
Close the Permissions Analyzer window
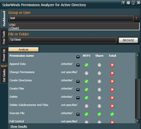coord(139,3)
